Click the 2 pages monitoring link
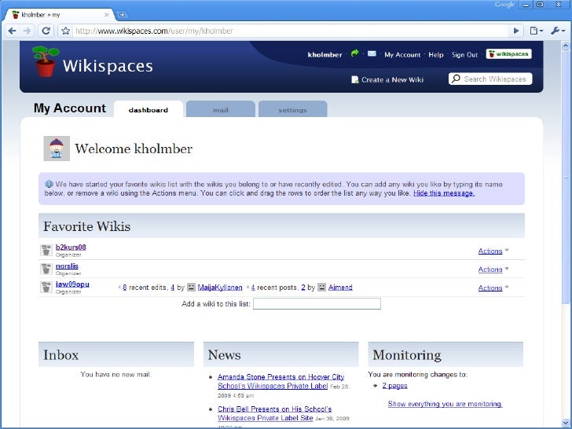Screen dimensions: 572x429 click(394, 386)
